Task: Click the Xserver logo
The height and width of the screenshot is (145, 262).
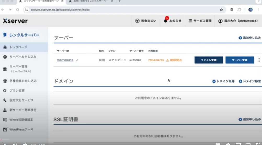Action: (x=15, y=21)
